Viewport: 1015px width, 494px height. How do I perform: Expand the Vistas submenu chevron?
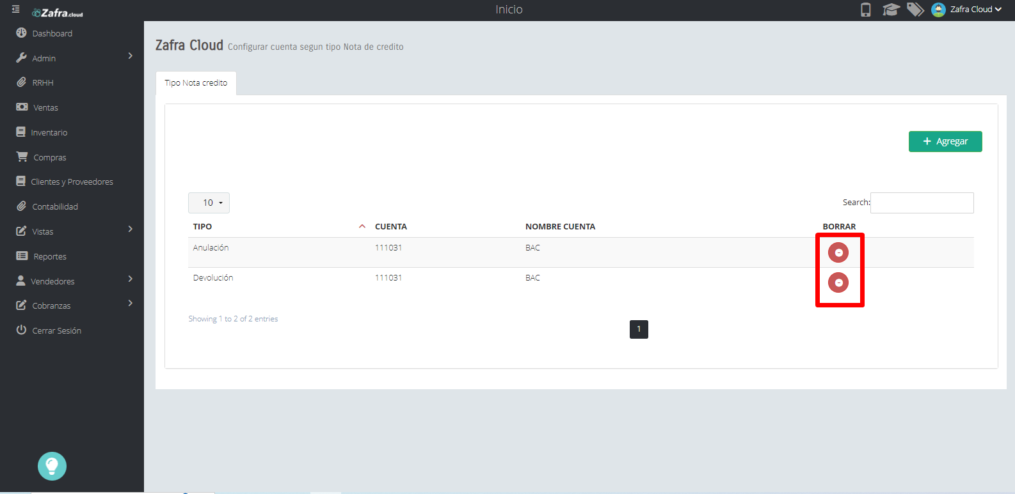click(131, 229)
